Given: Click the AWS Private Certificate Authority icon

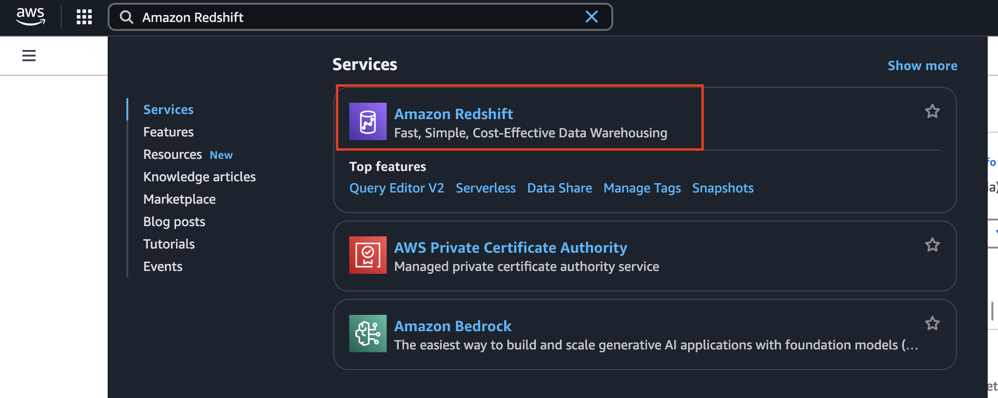Looking at the screenshot, I should 368,255.
